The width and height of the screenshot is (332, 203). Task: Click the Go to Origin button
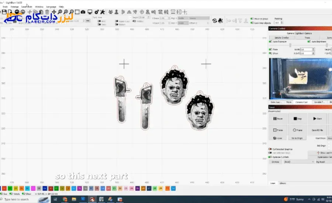pos(297,138)
